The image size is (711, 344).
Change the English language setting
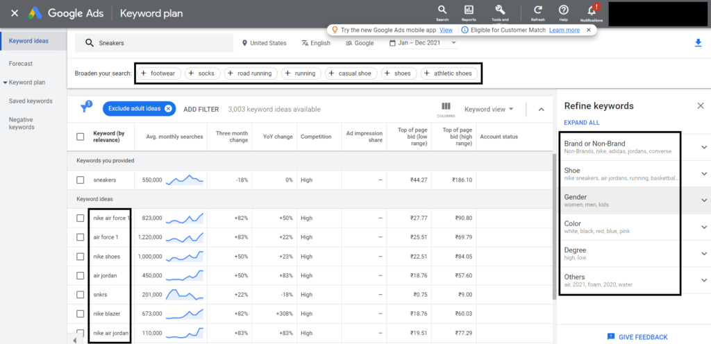point(316,43)
